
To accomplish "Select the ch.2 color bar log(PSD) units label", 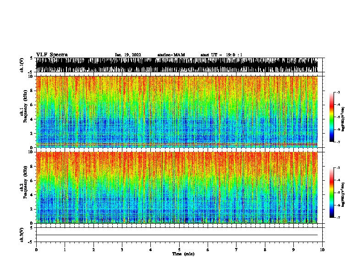I will 343,195.
